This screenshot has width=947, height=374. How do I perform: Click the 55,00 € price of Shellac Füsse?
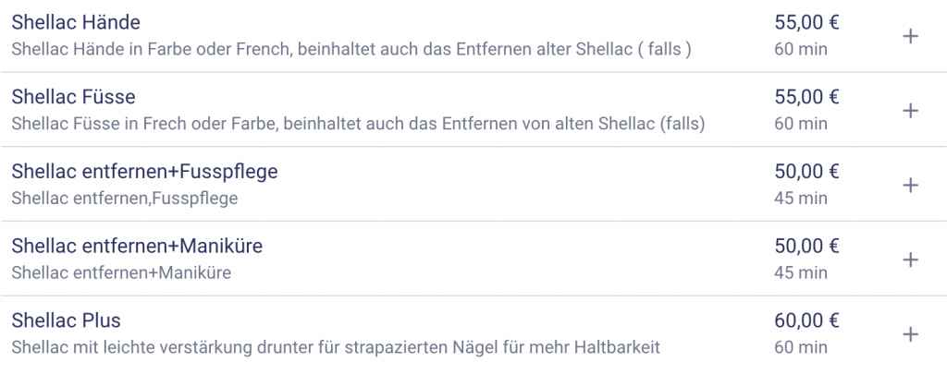pyautogui.click(x=806, y=97)
